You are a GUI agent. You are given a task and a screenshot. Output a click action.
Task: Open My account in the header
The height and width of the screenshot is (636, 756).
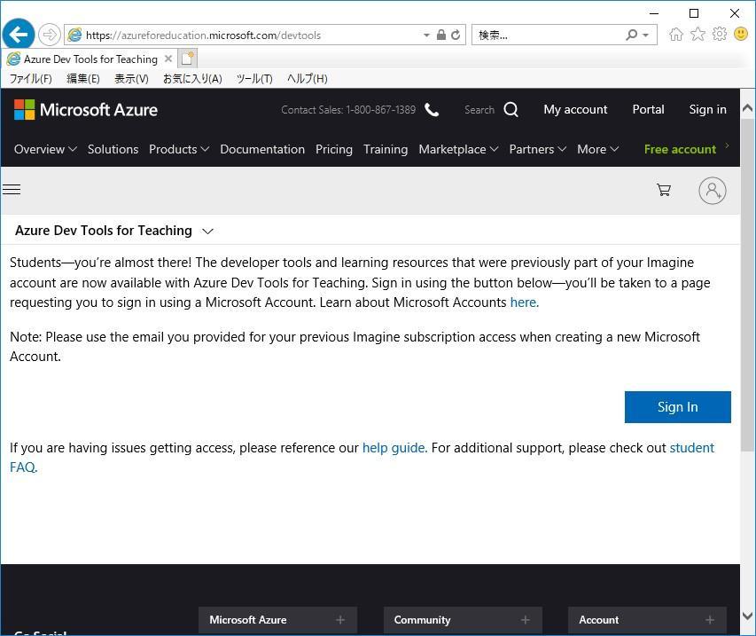575,109
